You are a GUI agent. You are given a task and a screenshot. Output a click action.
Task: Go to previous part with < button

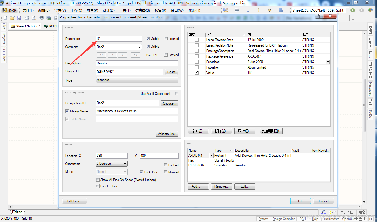tap(112, 55)
